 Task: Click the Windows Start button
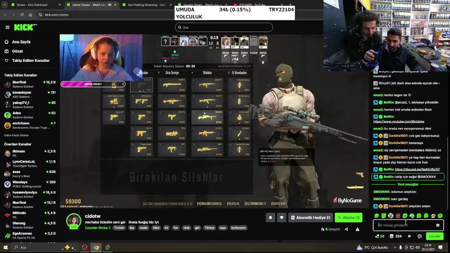(x=6, y=247)
